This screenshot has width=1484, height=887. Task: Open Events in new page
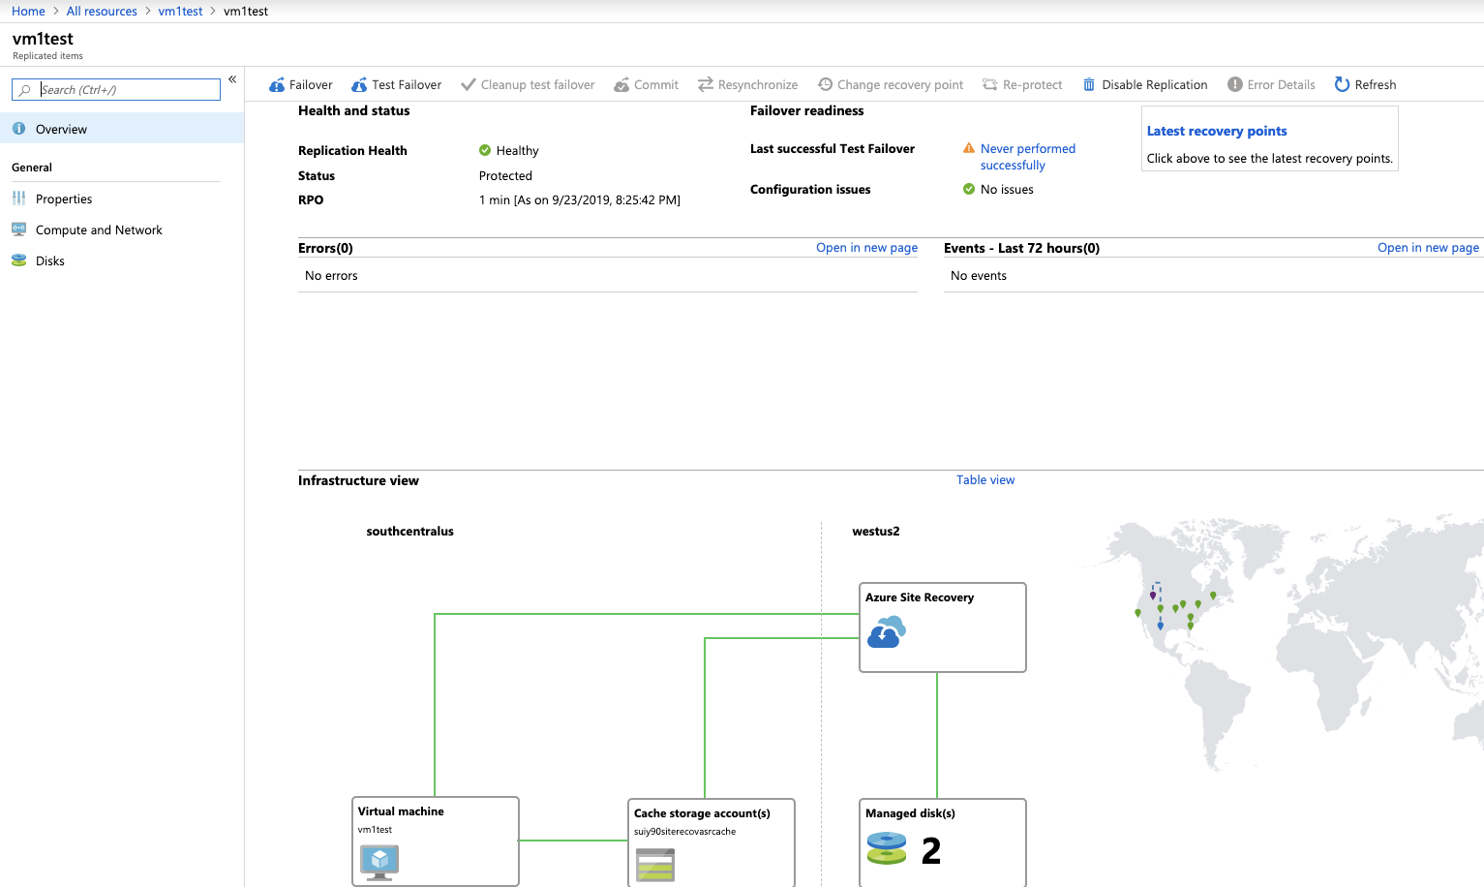1428,248
